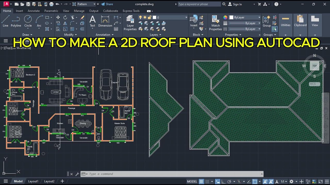Toggle object snap in status bar

pyautogui.click(x=255, y=181)
